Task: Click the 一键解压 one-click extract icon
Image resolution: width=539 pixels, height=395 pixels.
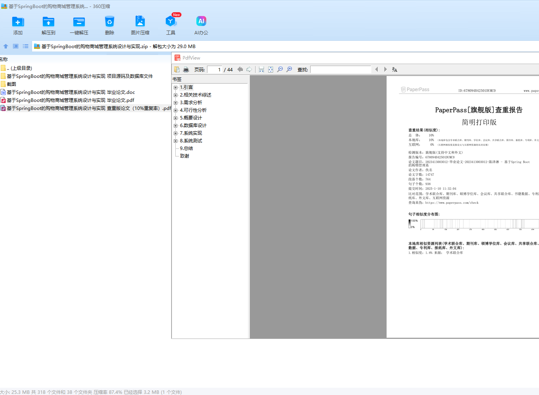Action: [x=79, y=22]
